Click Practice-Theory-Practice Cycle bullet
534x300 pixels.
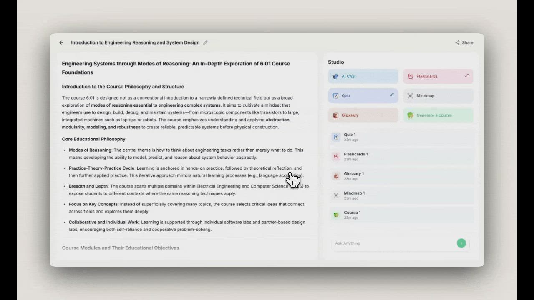point(186,172)
